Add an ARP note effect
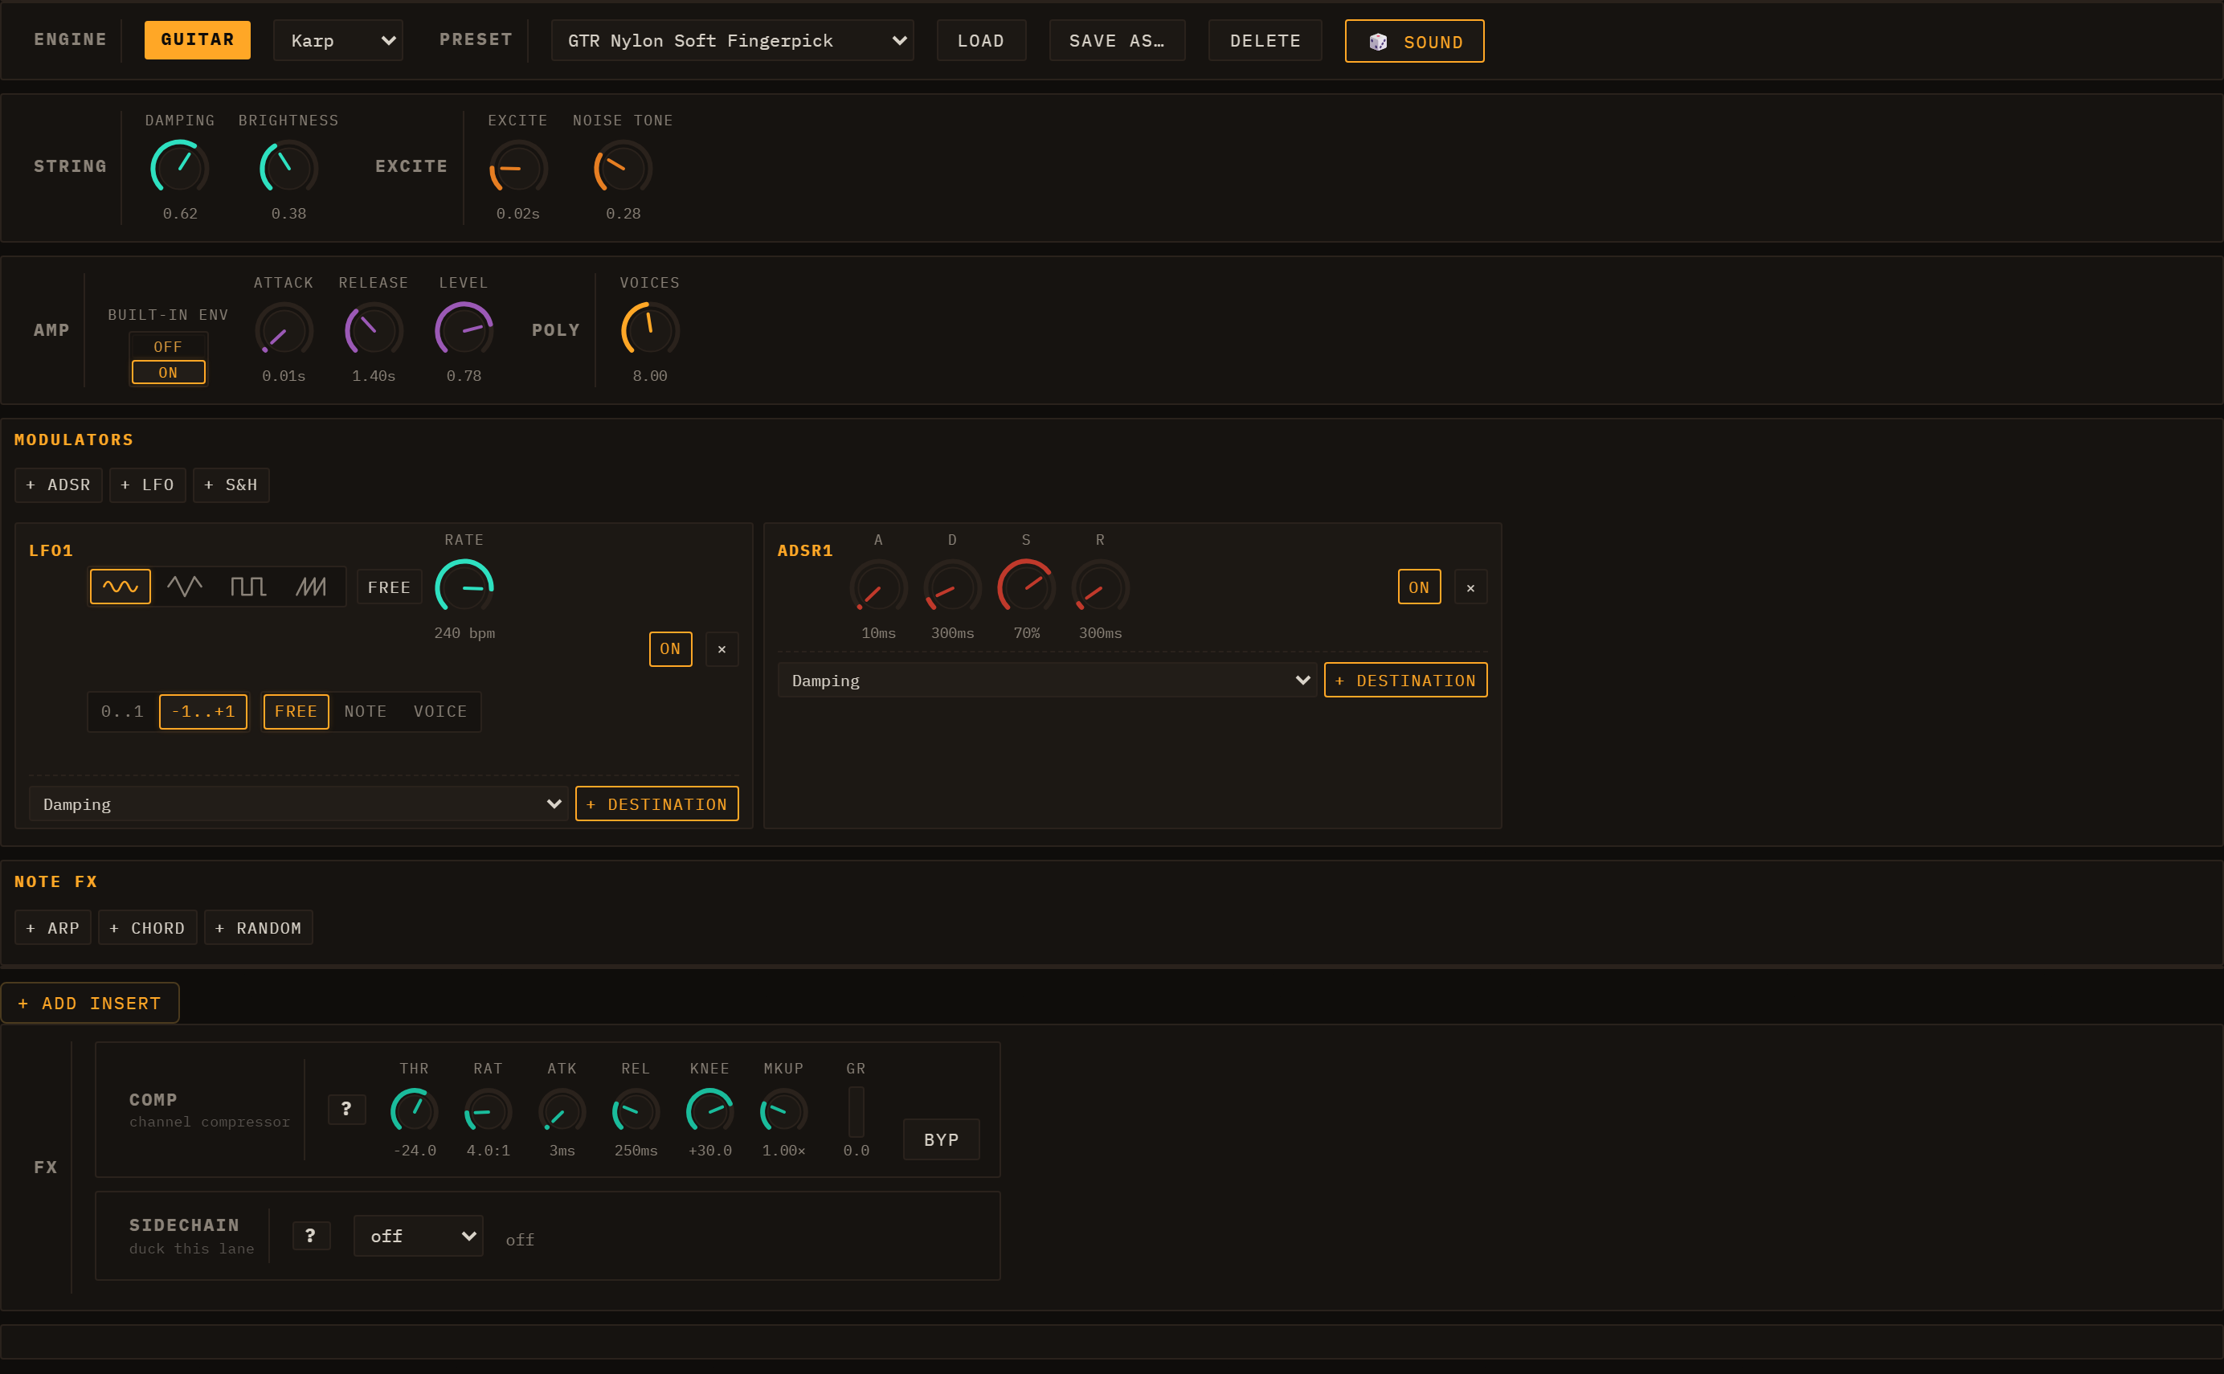This screenshot has width=2224, height=1374. pos(53,928)
